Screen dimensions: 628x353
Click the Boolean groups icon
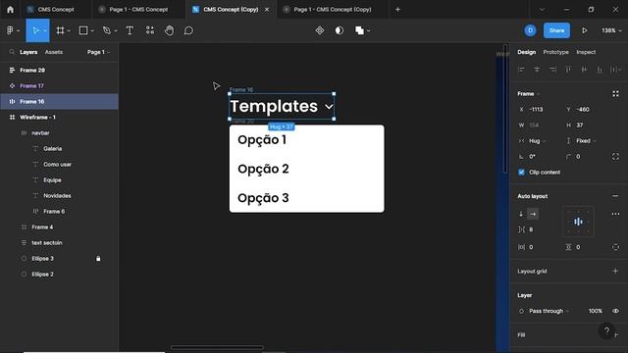[360, 30]
